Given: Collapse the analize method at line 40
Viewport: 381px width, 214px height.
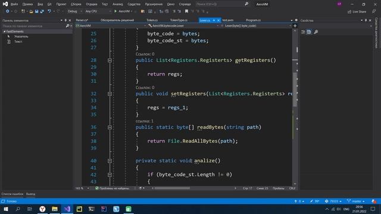Looking at the screenshot, I should tap(110, 160).
